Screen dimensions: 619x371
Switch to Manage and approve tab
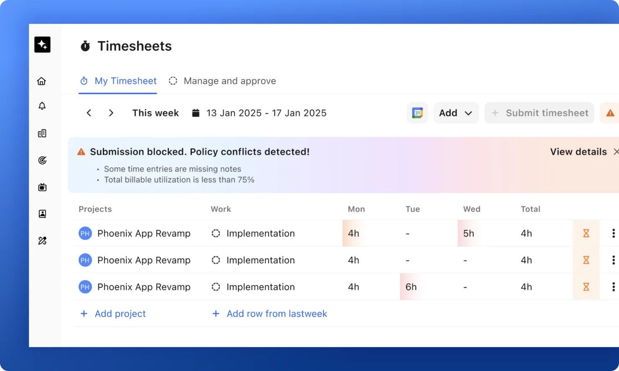click(x=222, y=81)
